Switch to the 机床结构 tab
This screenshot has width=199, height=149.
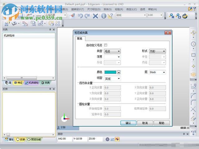click(32, 83)
